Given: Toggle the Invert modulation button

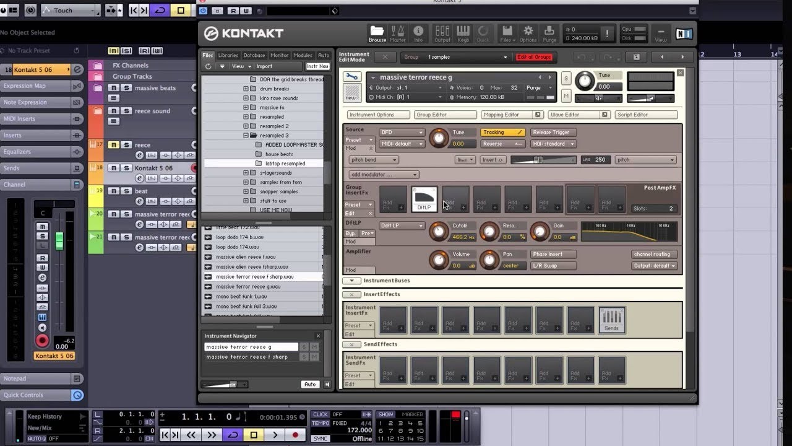Looking at the screenshot, I should (493, 160).
